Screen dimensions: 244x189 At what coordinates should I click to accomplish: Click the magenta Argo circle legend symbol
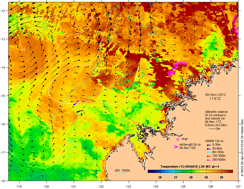tap(178, 139)
